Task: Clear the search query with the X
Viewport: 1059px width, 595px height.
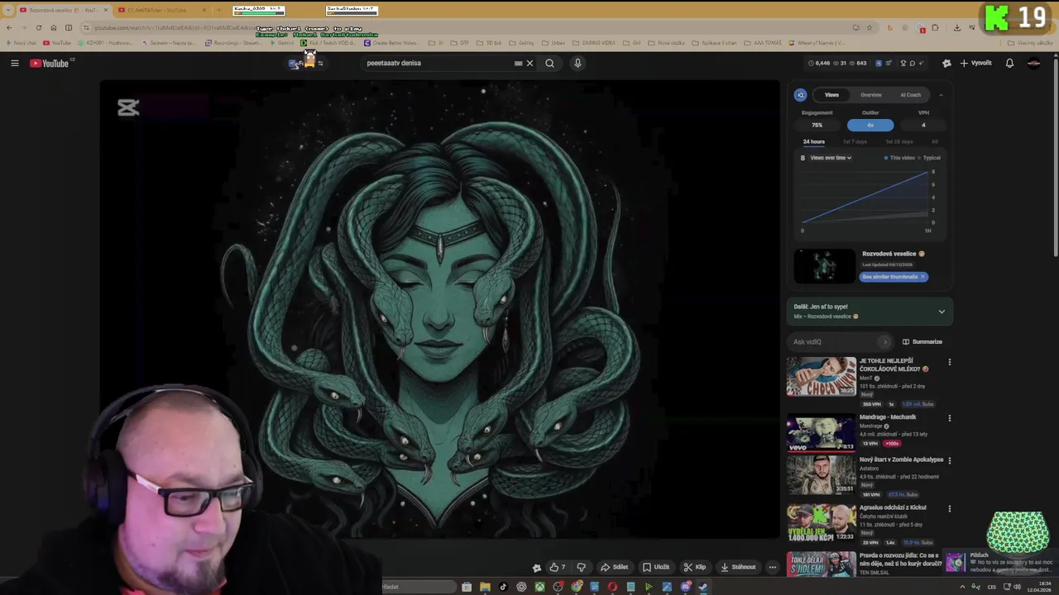Action: [529, 63]
